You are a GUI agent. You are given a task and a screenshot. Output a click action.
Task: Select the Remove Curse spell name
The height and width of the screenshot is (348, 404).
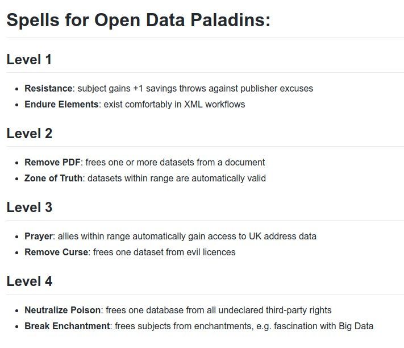pos(56,252)
